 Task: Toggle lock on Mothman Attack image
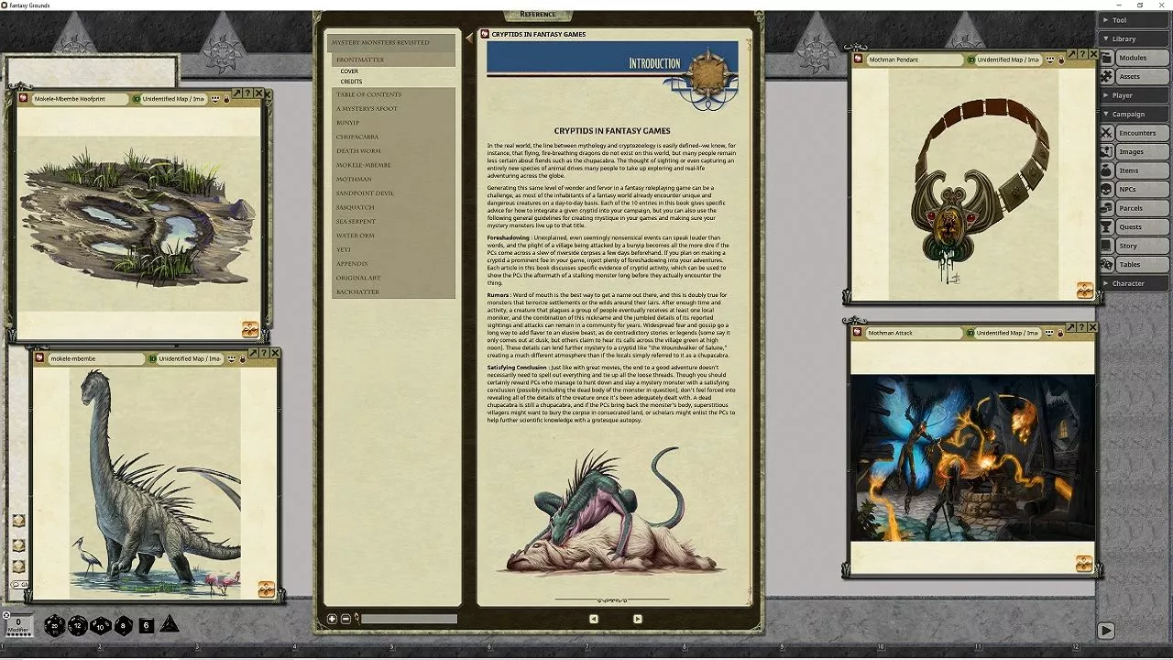[x=1061, y=334]
